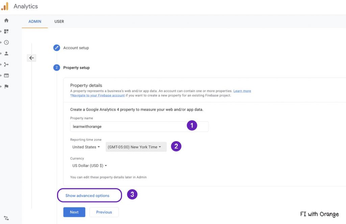Open the Realtime clock icon in sidebar
This screenshot has height=224, width=346.
6,42
